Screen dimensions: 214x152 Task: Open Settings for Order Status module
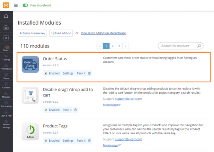(68, 73)
